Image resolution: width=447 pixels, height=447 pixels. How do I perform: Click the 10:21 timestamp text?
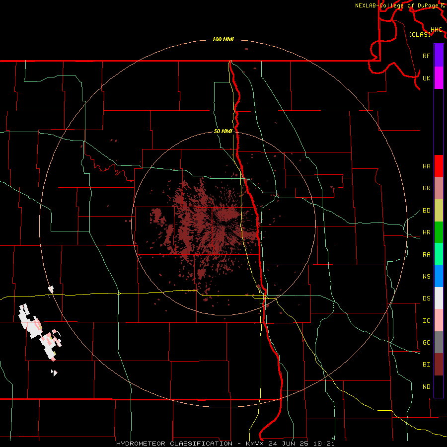(x=324, y=444)
